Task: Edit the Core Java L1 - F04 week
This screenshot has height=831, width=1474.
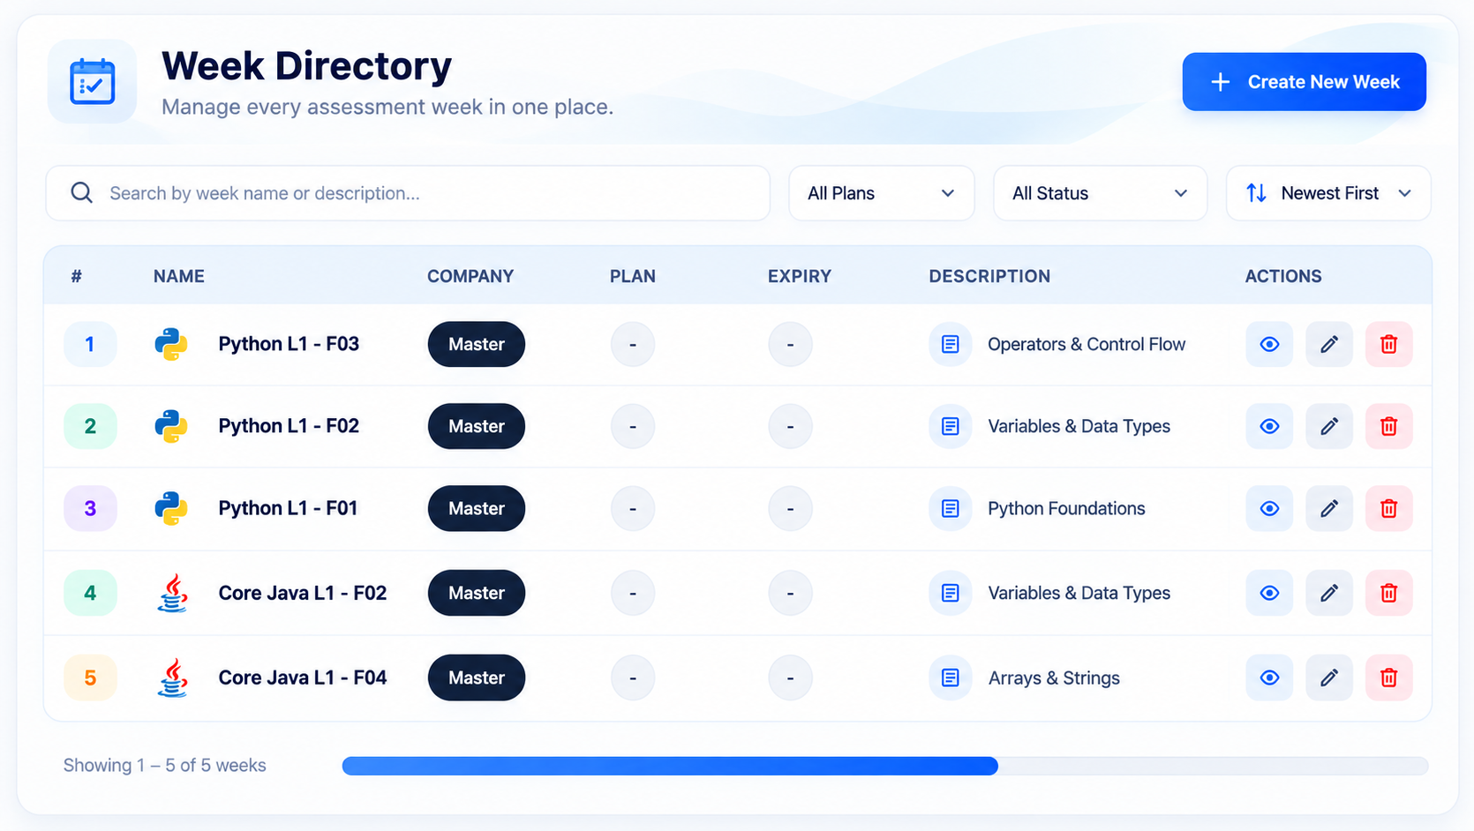Action: point(1329,678)
